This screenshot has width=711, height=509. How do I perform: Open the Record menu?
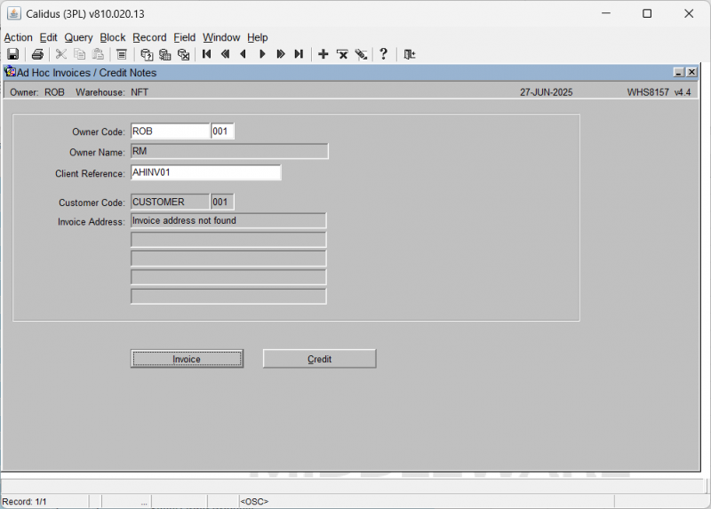tap(149, 37)
